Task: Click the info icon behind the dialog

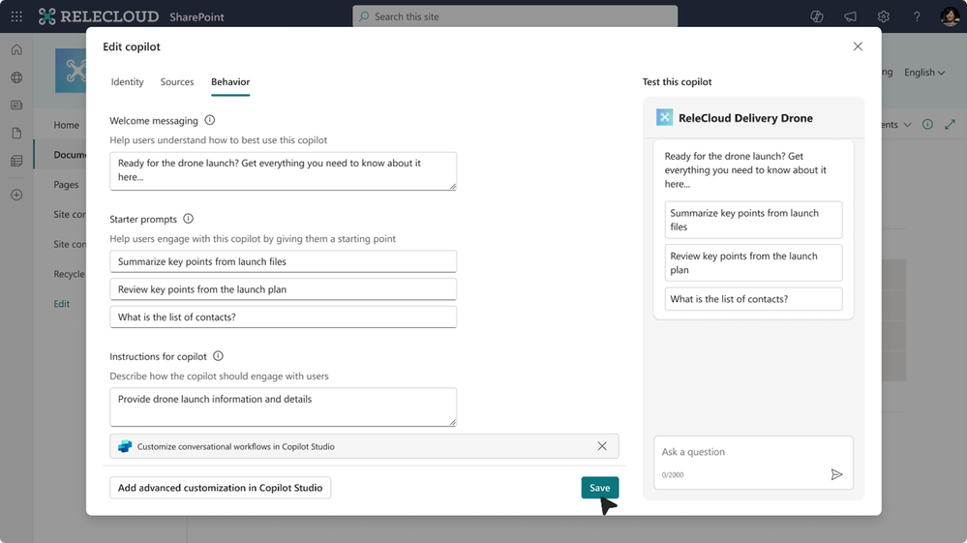Action: pos(927,125)
